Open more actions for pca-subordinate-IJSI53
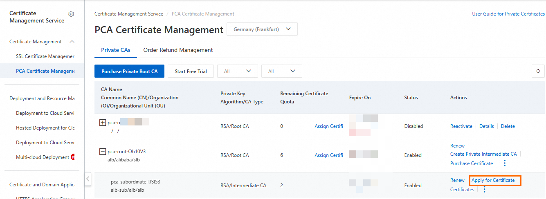546x199 pixels. [x=485, y=190]
